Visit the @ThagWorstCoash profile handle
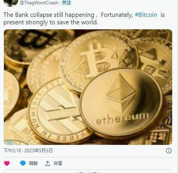 (x=39, y=3)
